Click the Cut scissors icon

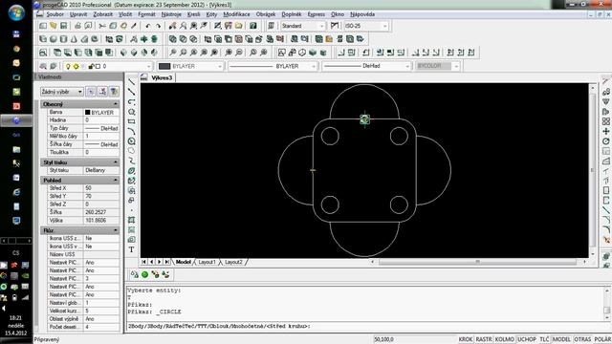tap(102, 26)
